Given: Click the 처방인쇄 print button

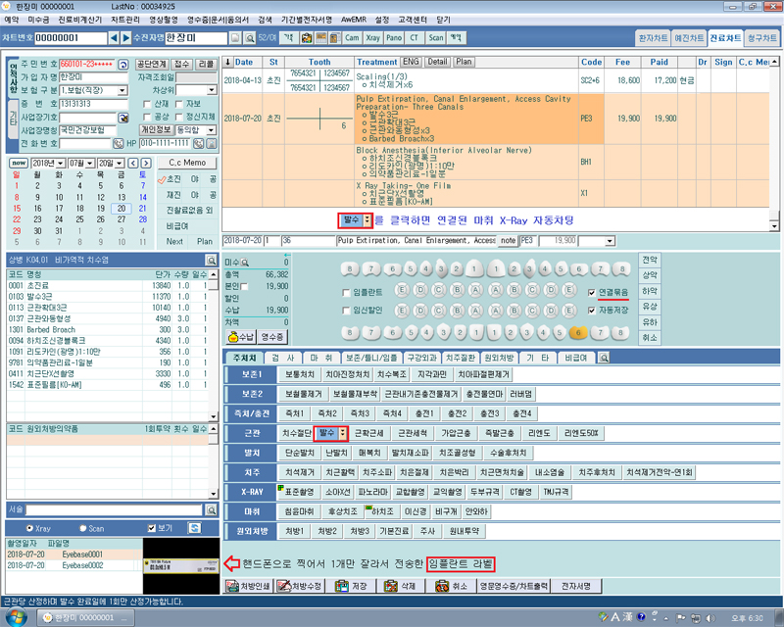Looking at the screenshot, I should (x=250, y=585).
